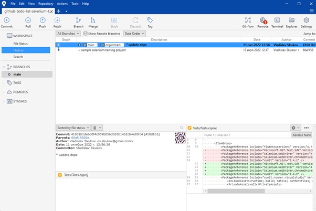Open the Git-flow tool
This screenshot has height=211, width=316.
click(x=248, y=20)
